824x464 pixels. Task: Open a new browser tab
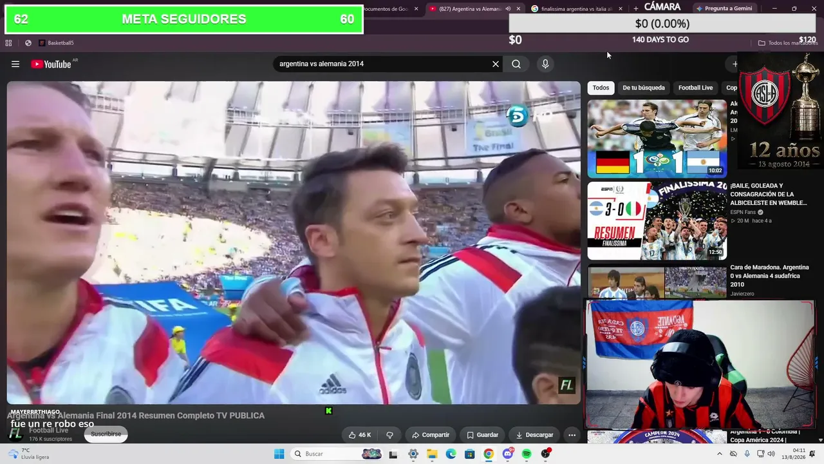[x=636, y=9]
